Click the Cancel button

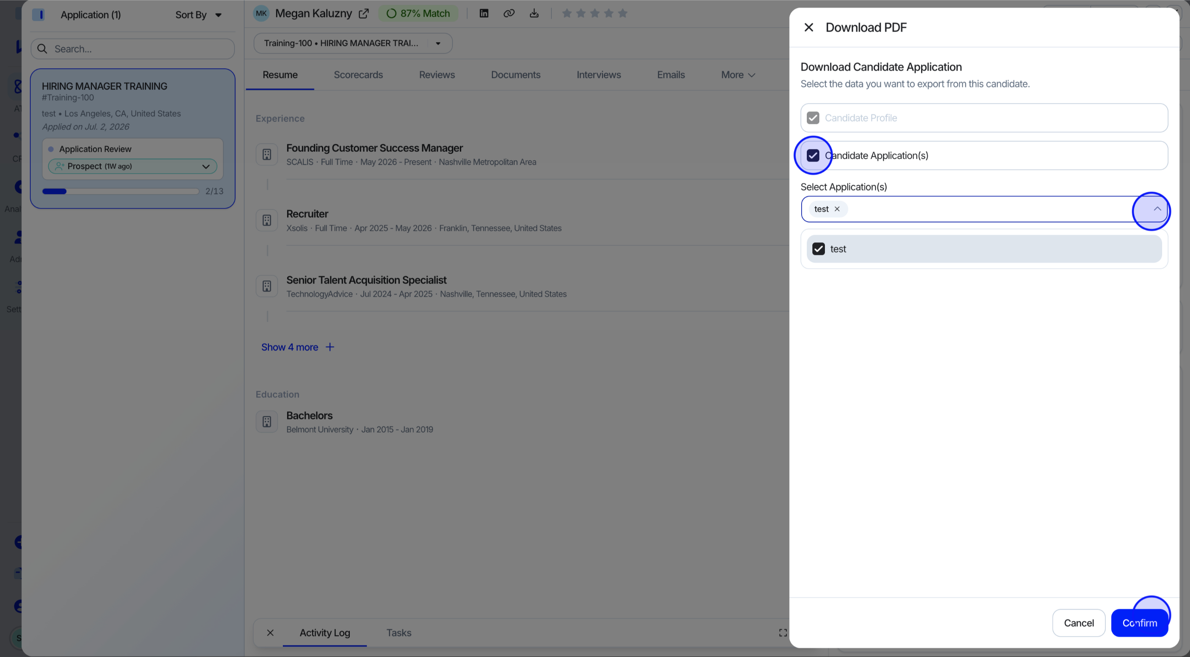coord(1079,623)
